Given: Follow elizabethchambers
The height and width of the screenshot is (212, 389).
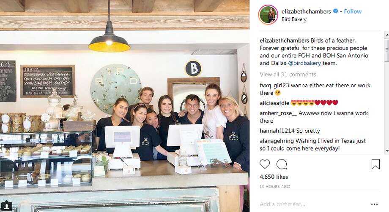Looking at the screenshot, I should click(353, 11).
